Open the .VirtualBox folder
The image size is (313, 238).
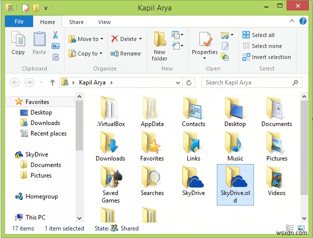click(x=110, y=111)
